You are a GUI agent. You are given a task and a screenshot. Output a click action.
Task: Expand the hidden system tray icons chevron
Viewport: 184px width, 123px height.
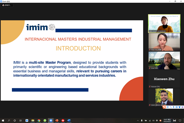click(x=138, y=121)
